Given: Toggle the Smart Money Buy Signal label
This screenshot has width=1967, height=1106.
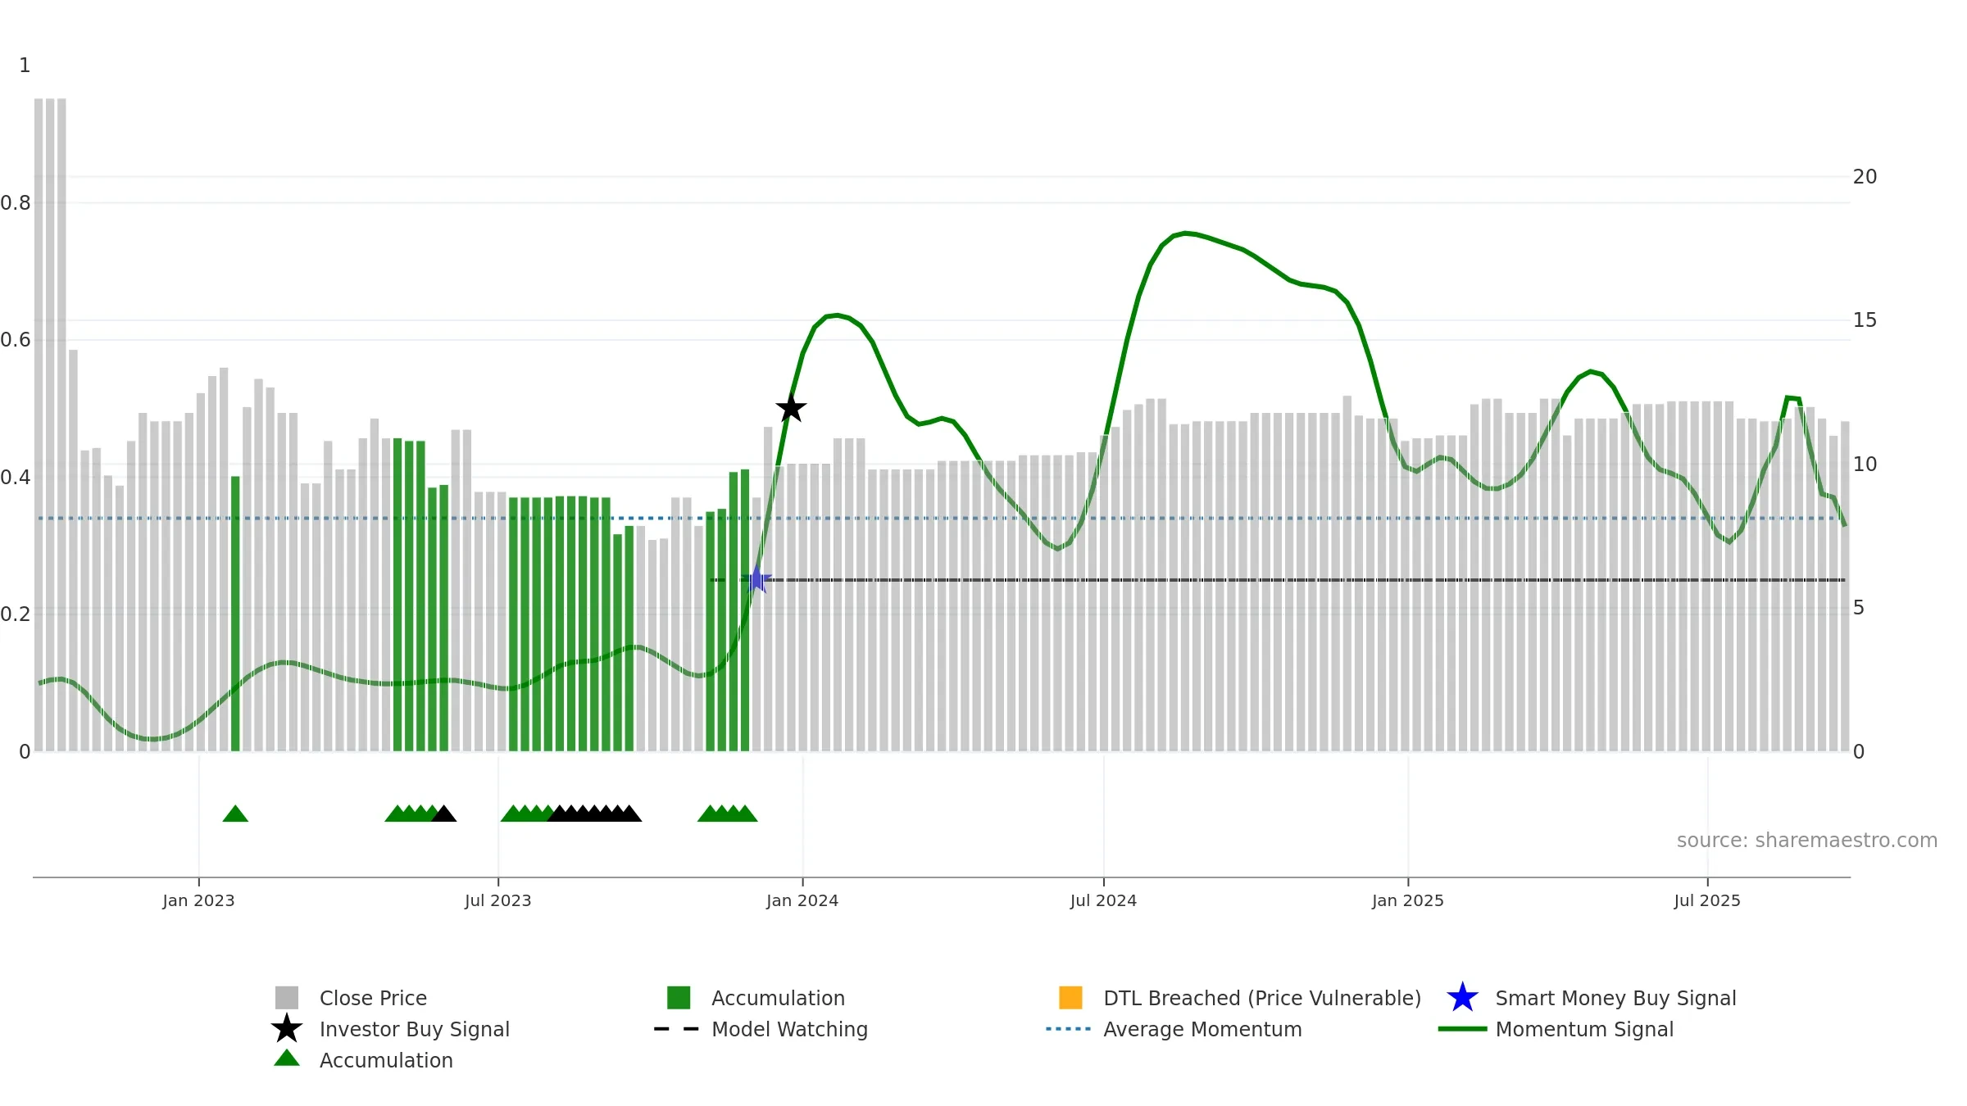Looking at the screenshot, I should (x=1615, y=998).
